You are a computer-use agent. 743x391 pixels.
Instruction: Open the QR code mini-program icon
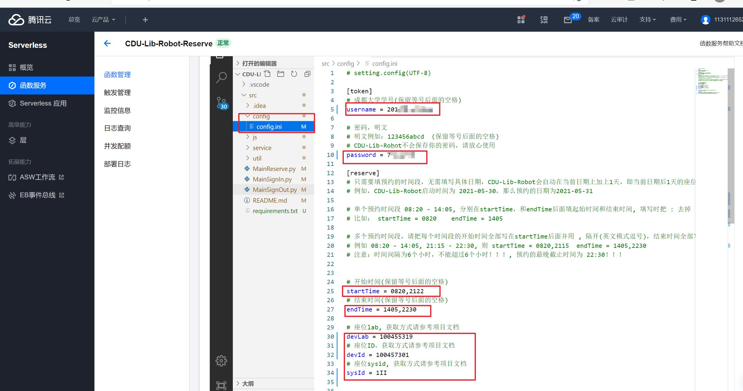pos(544,20)
